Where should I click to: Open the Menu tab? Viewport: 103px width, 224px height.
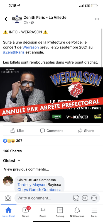pos(94,212)
